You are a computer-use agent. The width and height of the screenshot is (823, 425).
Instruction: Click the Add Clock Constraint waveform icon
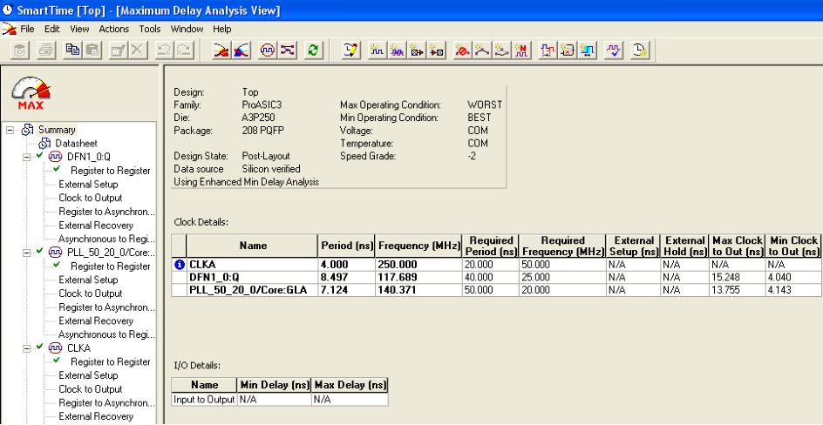pos(377,51)
